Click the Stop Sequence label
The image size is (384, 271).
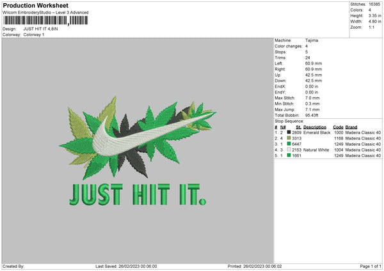tap(289, 121)
